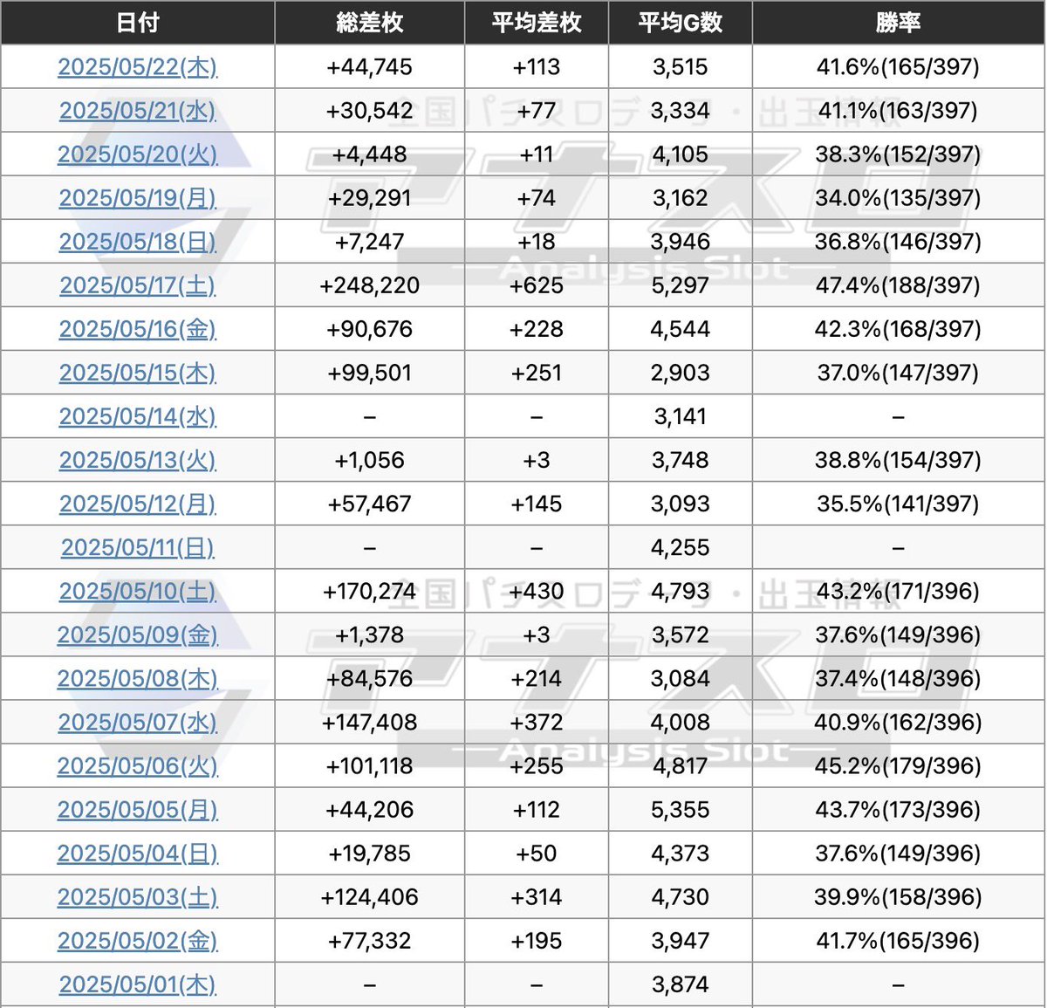Open the 2025/05/12(月) date link
The height and width of the screenshot is (1008, 1047).
click(x=138, y=504)
